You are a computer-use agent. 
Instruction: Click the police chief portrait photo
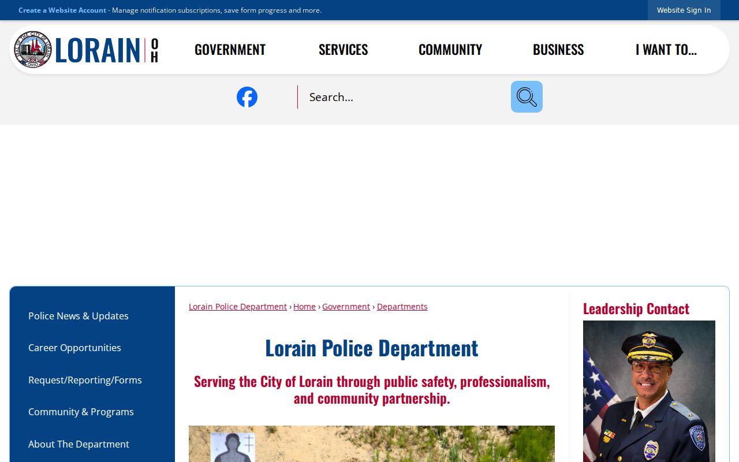click(x=649, y=391)
